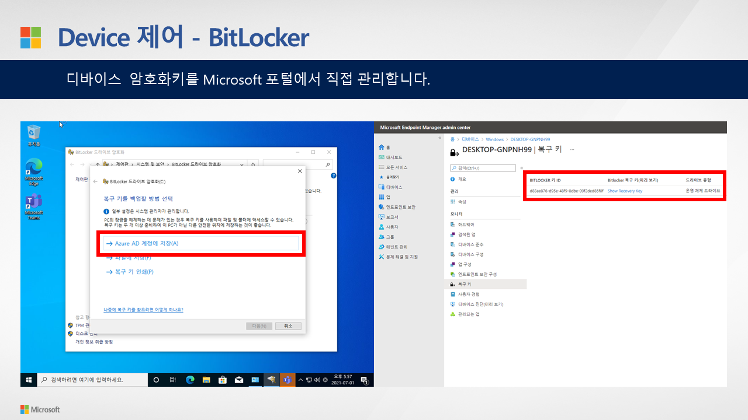The height and width of the screenshot is (420, 748).
Task: Click help icon in Control Panel window
Action: click(333, 176)
